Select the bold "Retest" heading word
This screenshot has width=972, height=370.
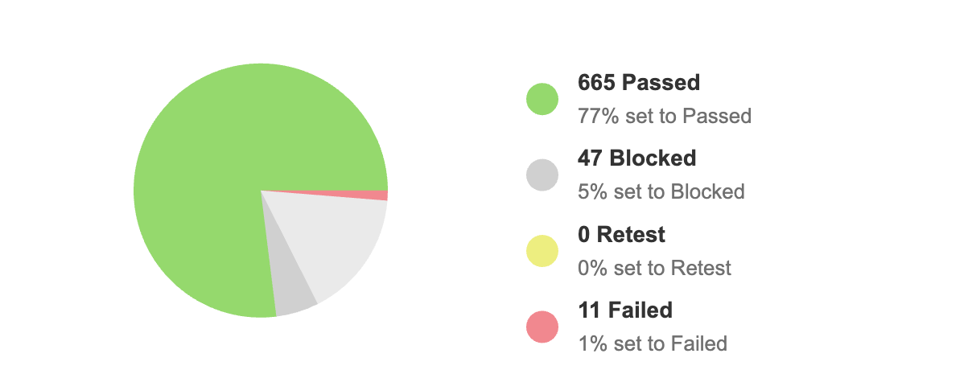[x=630, y=234]
